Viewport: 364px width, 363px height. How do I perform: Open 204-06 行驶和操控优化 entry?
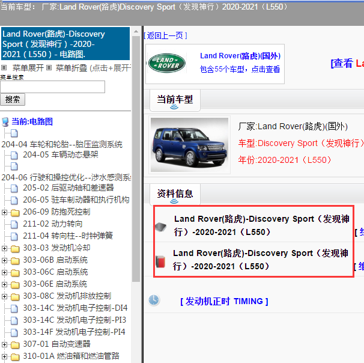pyautogui.click(x=66, y=177)
